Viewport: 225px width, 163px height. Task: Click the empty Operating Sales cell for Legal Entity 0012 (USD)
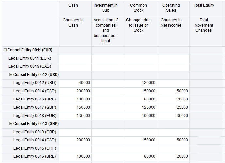pyautogui.click(x=173, y=83)
